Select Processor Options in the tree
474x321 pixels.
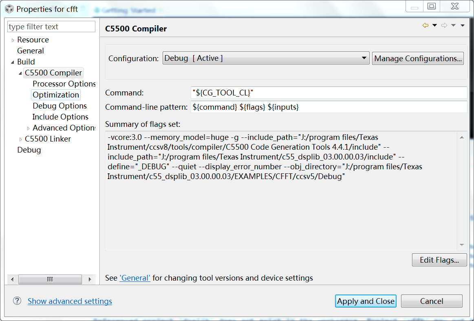pos(64,84)
